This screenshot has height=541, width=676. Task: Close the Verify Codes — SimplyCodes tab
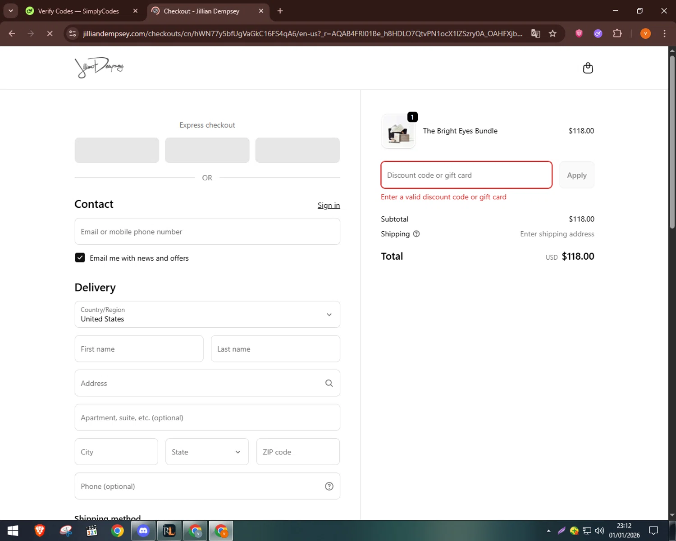pos(135,11)
